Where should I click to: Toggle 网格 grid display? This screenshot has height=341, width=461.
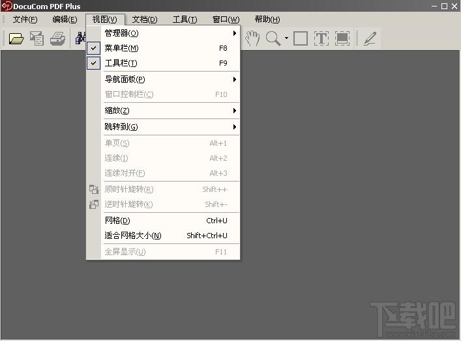[x=117, y=221]
